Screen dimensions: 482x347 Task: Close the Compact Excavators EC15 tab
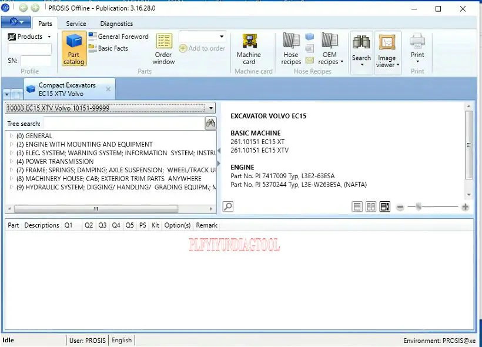pyautogui.click(x=108, y=89)
